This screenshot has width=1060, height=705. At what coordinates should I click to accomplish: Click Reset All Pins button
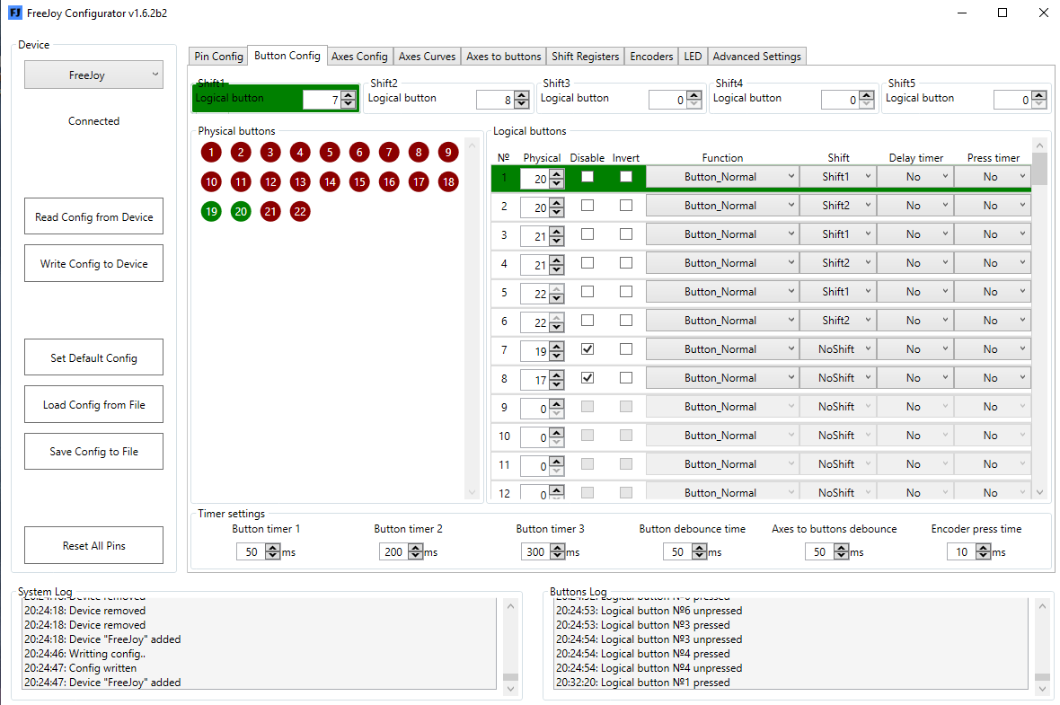click(94, 545)
